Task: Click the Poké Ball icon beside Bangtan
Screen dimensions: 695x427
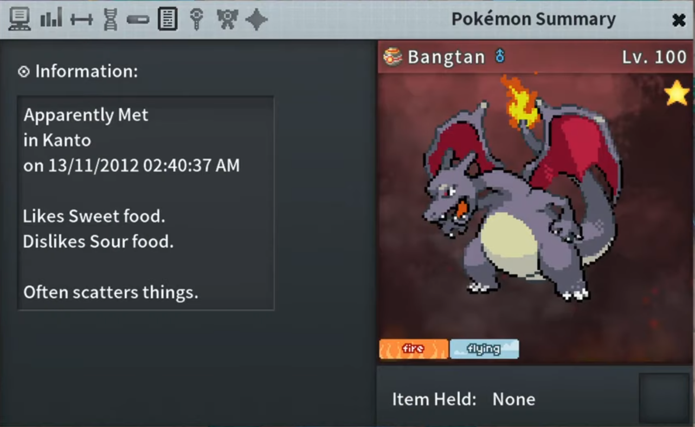Action: pyautogui.click(x=392, y=57)
